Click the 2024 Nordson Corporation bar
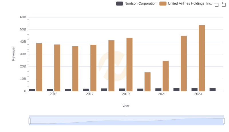The height and width of the screenshot is (132, 229). (212, 90)
